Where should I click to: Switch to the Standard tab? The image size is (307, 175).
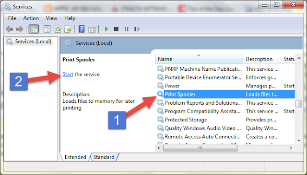tap(104, 157)
